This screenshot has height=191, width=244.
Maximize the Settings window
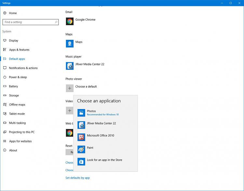point(231,3)
